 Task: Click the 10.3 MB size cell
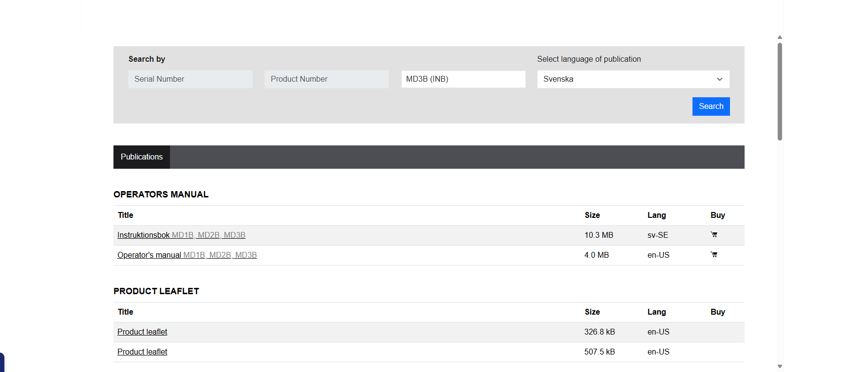598,235
